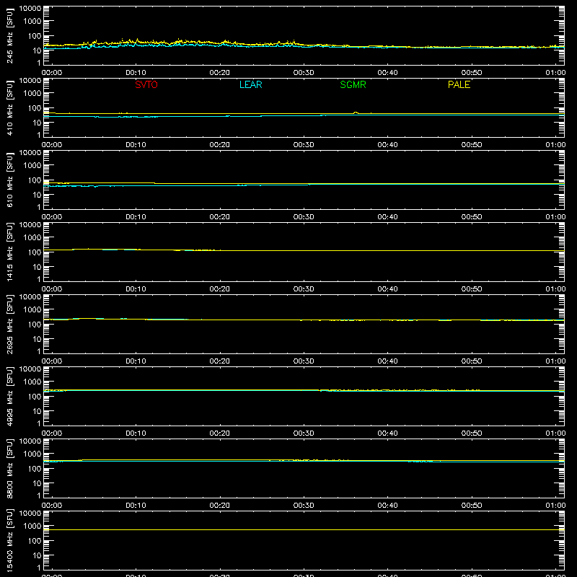Click the small bump in 410 MHz yellow trace

(356, 113)
